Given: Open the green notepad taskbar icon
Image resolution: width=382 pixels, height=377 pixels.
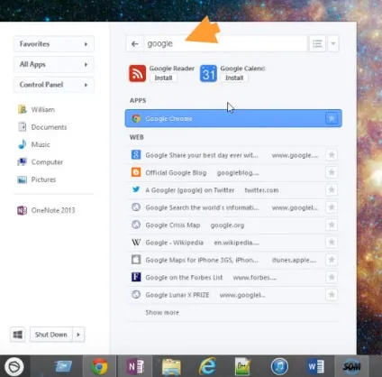Looking at the screenshot, I should coord(242,366).
